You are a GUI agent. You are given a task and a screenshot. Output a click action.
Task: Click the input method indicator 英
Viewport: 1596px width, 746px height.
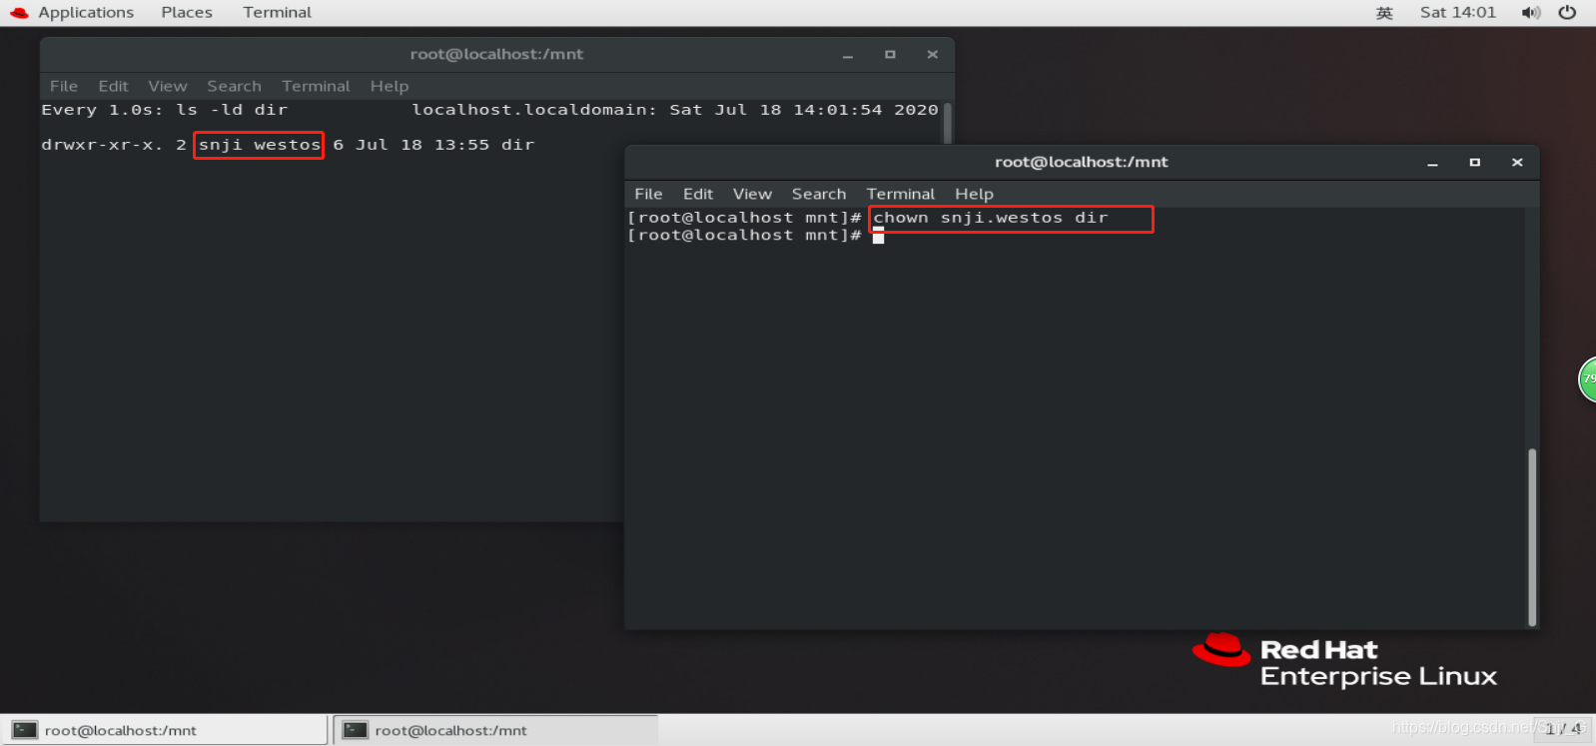coord(1384,13)
